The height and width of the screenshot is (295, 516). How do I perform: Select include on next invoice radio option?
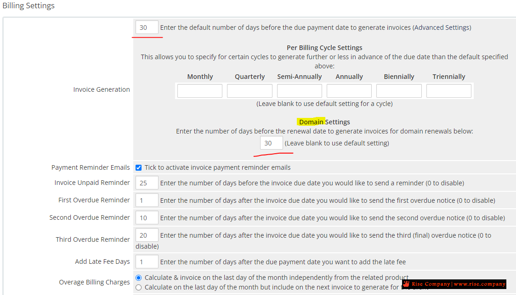(x=139, y=288)
